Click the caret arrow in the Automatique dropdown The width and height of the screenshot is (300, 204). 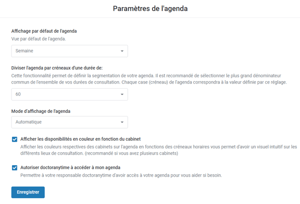point(122,122)
